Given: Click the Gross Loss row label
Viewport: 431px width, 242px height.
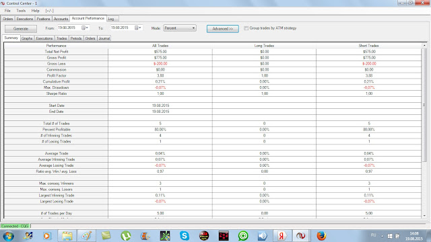Looking at the screenshot, I should pos(57,64).
